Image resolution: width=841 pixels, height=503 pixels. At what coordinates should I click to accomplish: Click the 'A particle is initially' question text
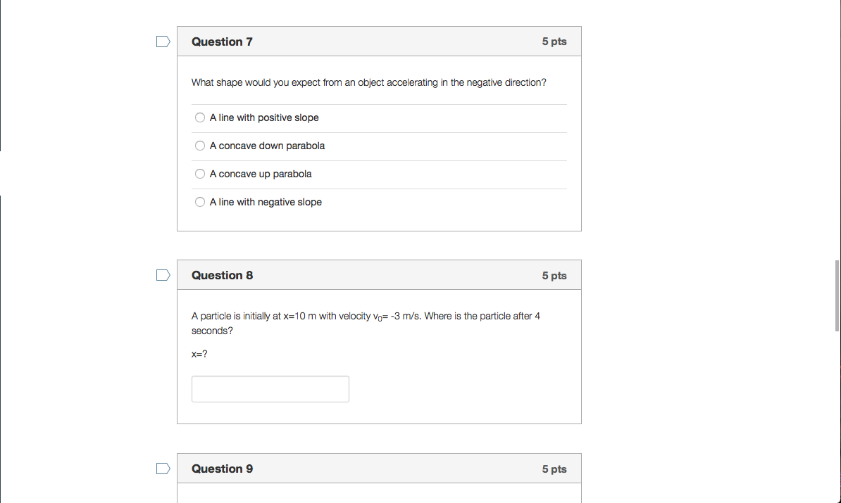366,317
